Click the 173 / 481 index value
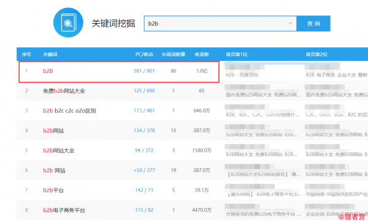The height and width of the screenshot is (222, 368). 144,111
